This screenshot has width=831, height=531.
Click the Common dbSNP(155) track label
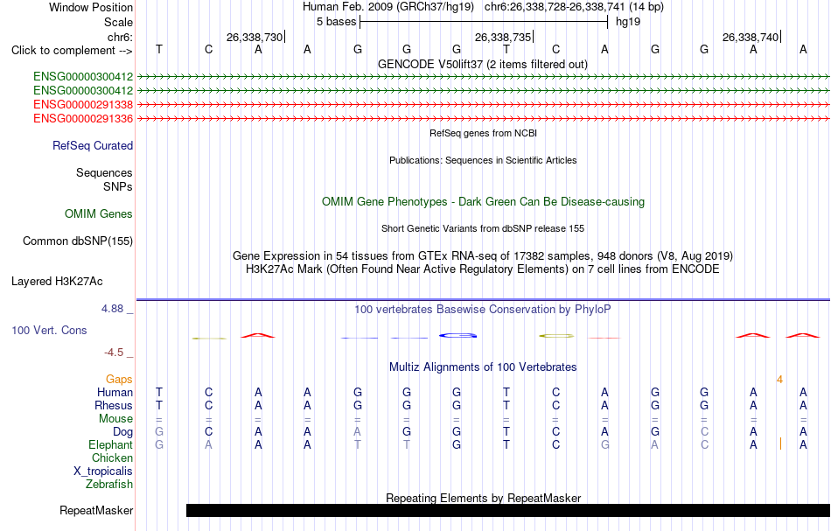pyautogui.click(x=77, y=241)
